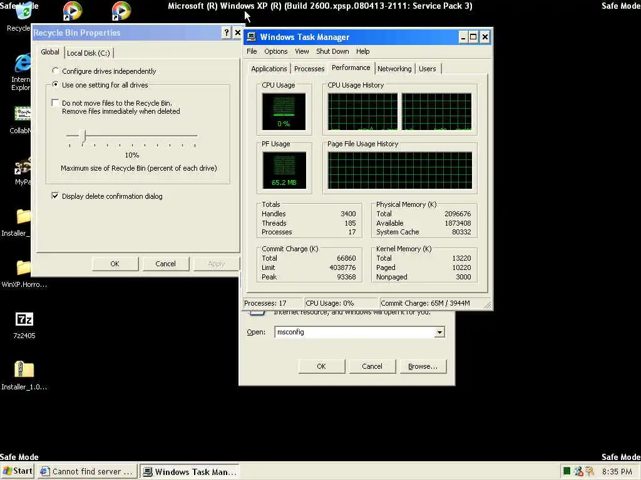Select the MyPa desktop shortcut icon
The image size is (641, 480).
pos(23,166)
